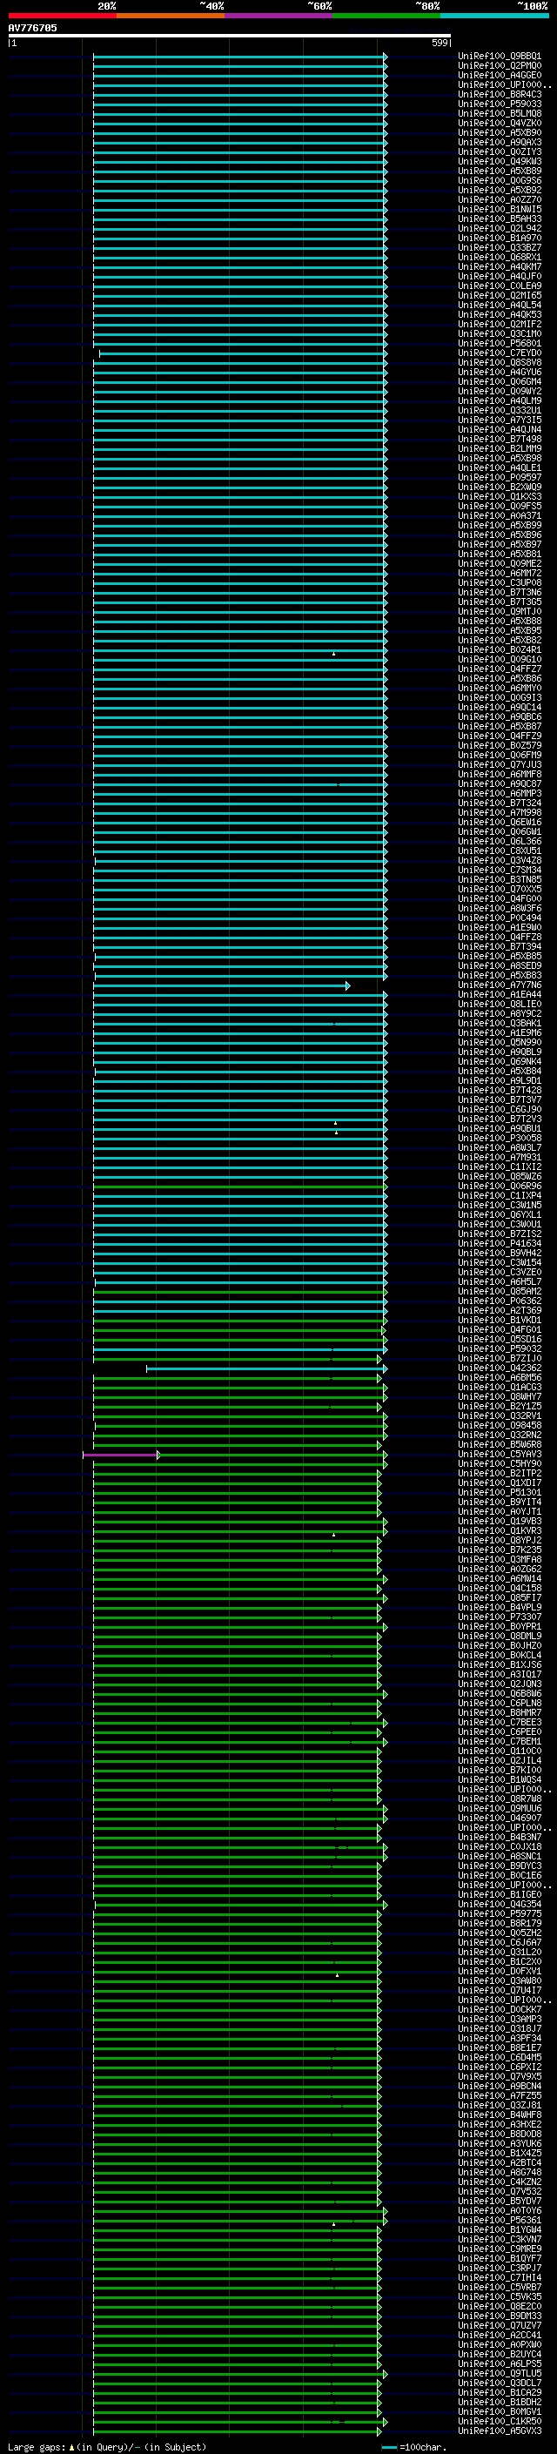Screen dimensions: 557x2454
Task: Select hit UniRef100_Q4VZK0
Action: click(x=500, y=123)
